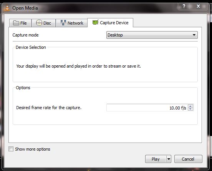Click the capture card icon on Capture Device tab

coord(96,22)
